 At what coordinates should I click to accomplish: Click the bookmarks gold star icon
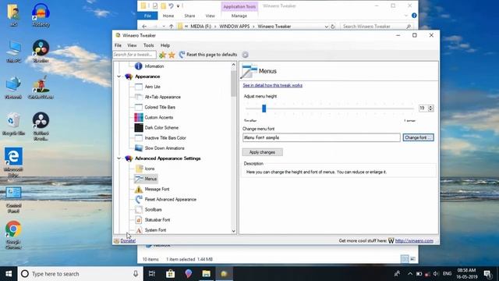172,55
